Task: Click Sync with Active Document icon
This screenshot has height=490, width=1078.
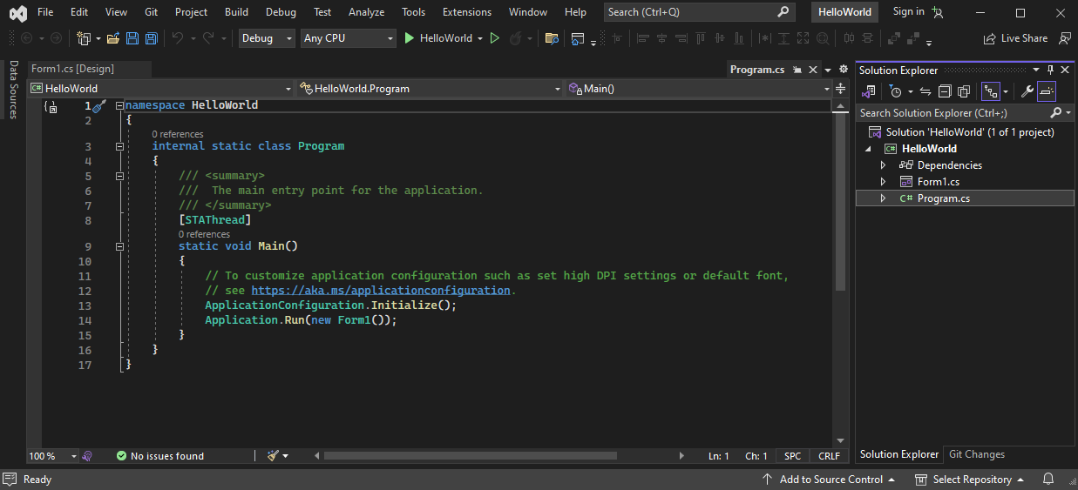Action: point(925,91)
